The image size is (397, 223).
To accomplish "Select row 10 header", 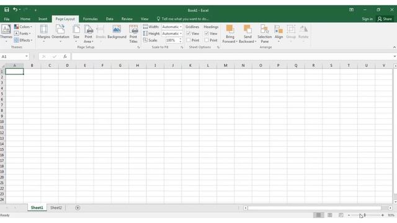I will [2, 121].
